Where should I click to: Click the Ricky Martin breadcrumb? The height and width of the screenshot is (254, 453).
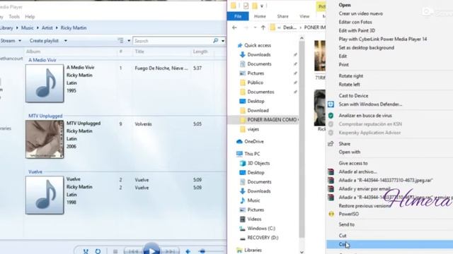pos(74,28)
